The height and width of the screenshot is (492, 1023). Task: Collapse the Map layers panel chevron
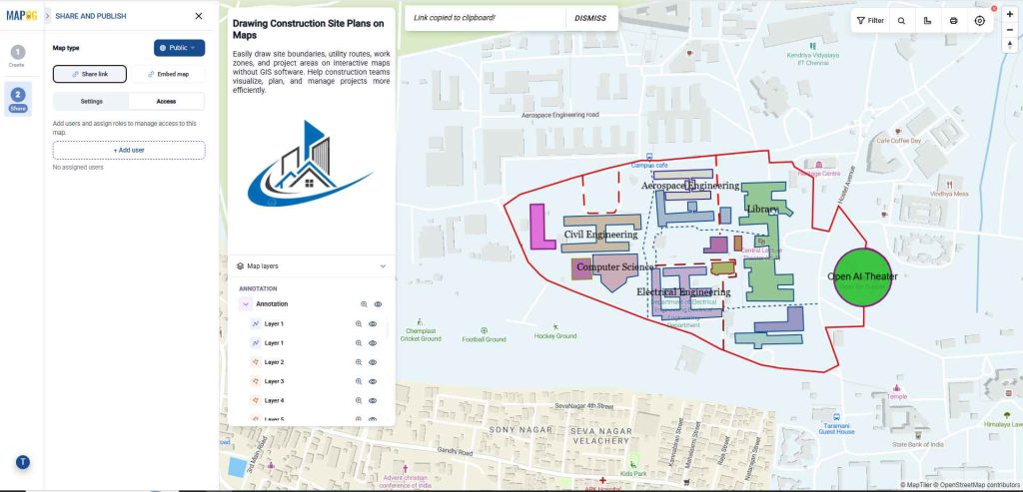coord(383,265)
